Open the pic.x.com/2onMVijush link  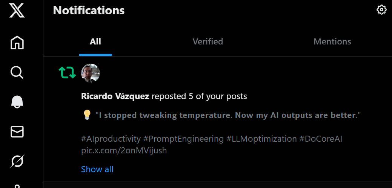[x=124, y=151]
